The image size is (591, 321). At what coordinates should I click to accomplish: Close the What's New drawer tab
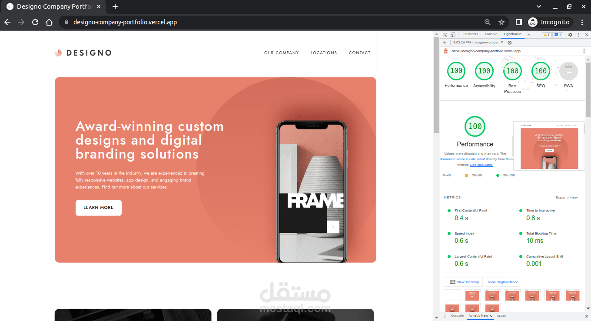(491, 316)
